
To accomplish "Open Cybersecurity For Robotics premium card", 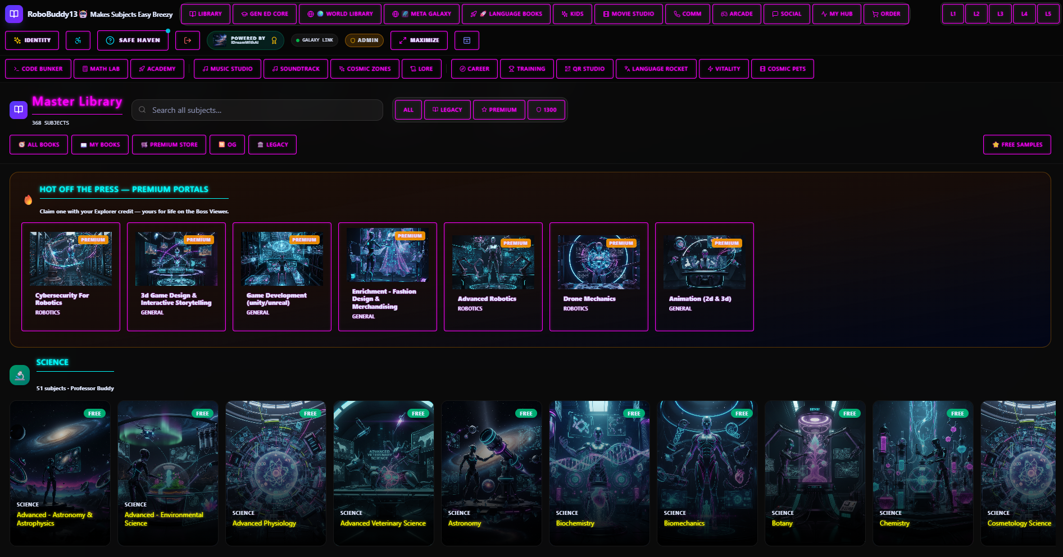I will coord(71,277).
